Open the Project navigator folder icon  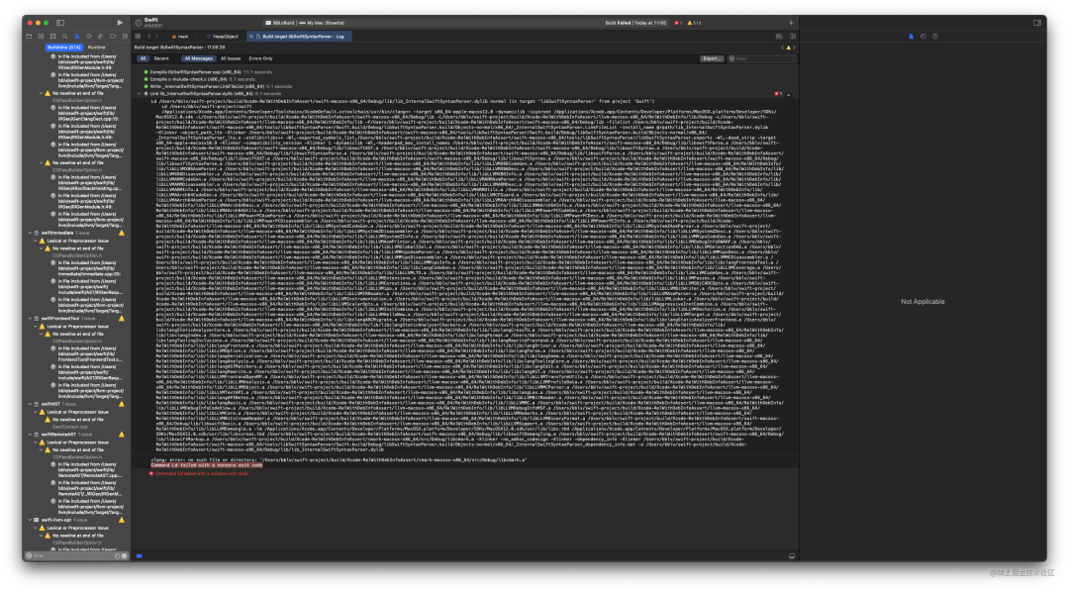(29, 36)
